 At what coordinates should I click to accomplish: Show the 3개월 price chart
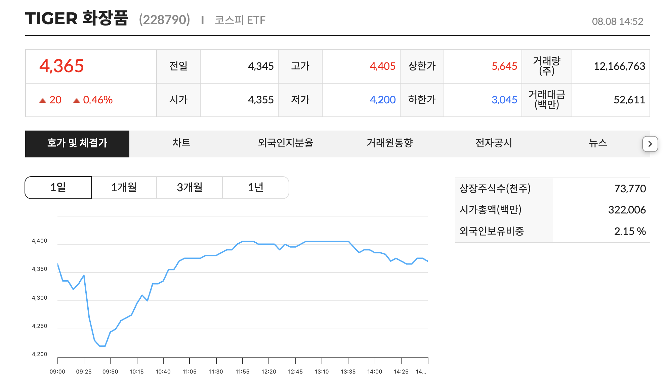pos(190,187)
